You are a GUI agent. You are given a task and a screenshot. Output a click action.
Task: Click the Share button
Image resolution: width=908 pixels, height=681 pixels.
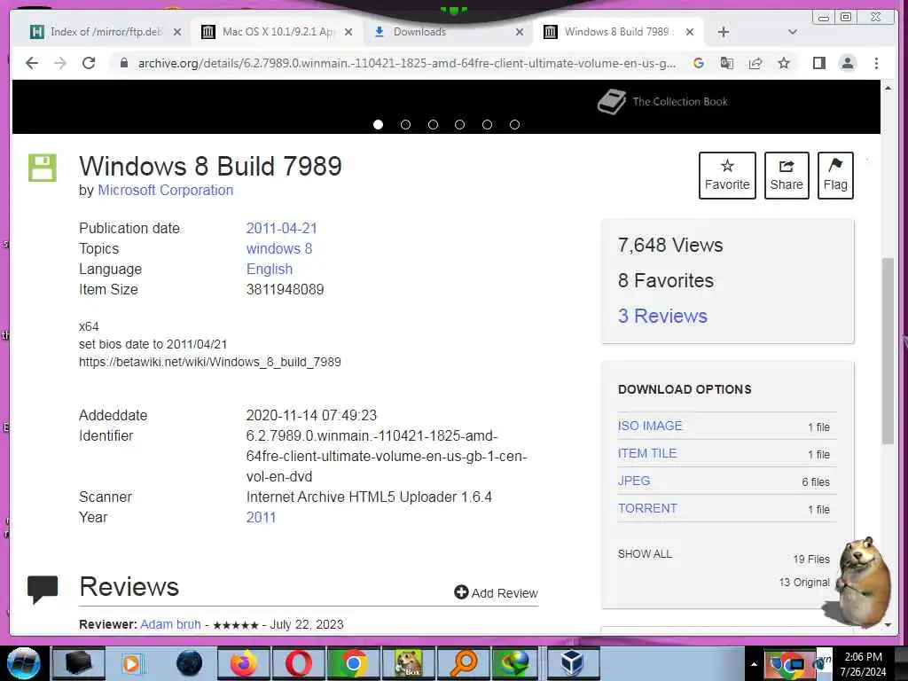click(x=787, y=176)
